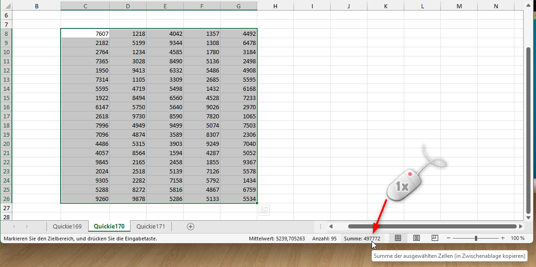This screenshot has width=536, height=267.
Task: Select cell containing 5534
Action: click(238, 198)
